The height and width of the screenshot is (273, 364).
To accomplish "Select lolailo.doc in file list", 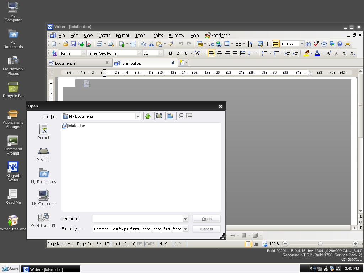I will click(x=74, y=126).
